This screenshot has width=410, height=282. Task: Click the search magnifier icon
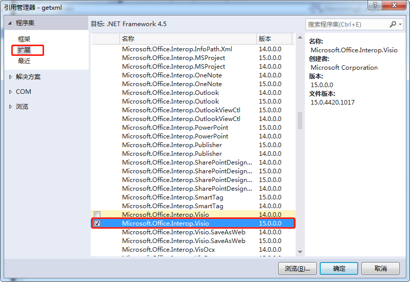click(x=393, y=24)
